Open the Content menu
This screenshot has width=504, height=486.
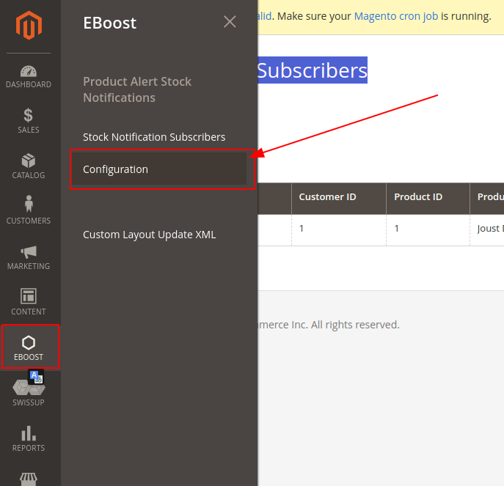pos(29,303)
